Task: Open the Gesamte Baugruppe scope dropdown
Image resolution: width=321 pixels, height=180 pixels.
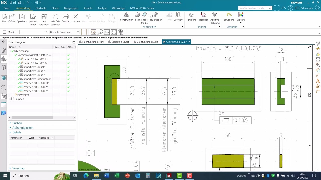Action: [64, 32]
